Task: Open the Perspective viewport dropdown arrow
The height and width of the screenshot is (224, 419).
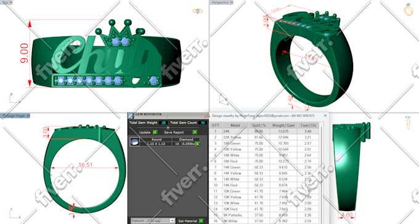Action: tap(232, 2)
